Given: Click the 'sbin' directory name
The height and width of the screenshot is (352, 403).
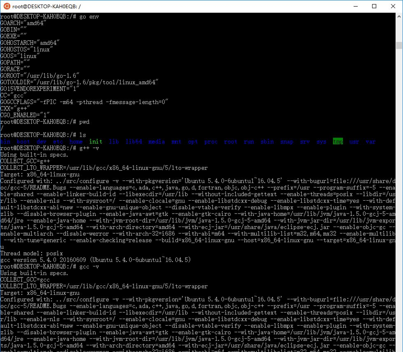Looking at the screenshot, I should (x=267, y=142).
